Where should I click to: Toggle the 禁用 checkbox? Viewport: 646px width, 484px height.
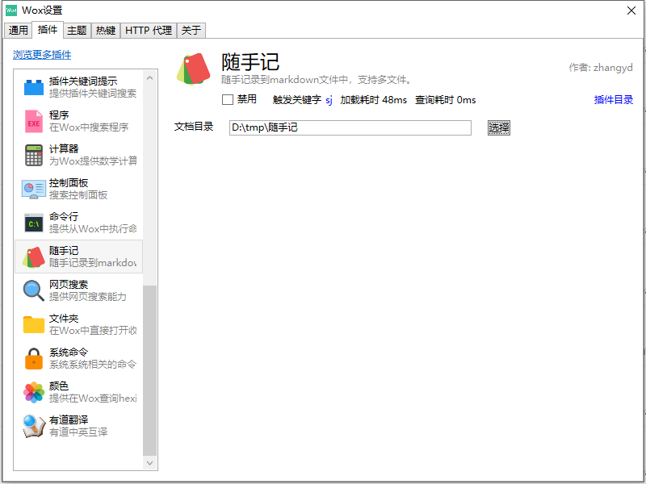[x=228, y=99]
